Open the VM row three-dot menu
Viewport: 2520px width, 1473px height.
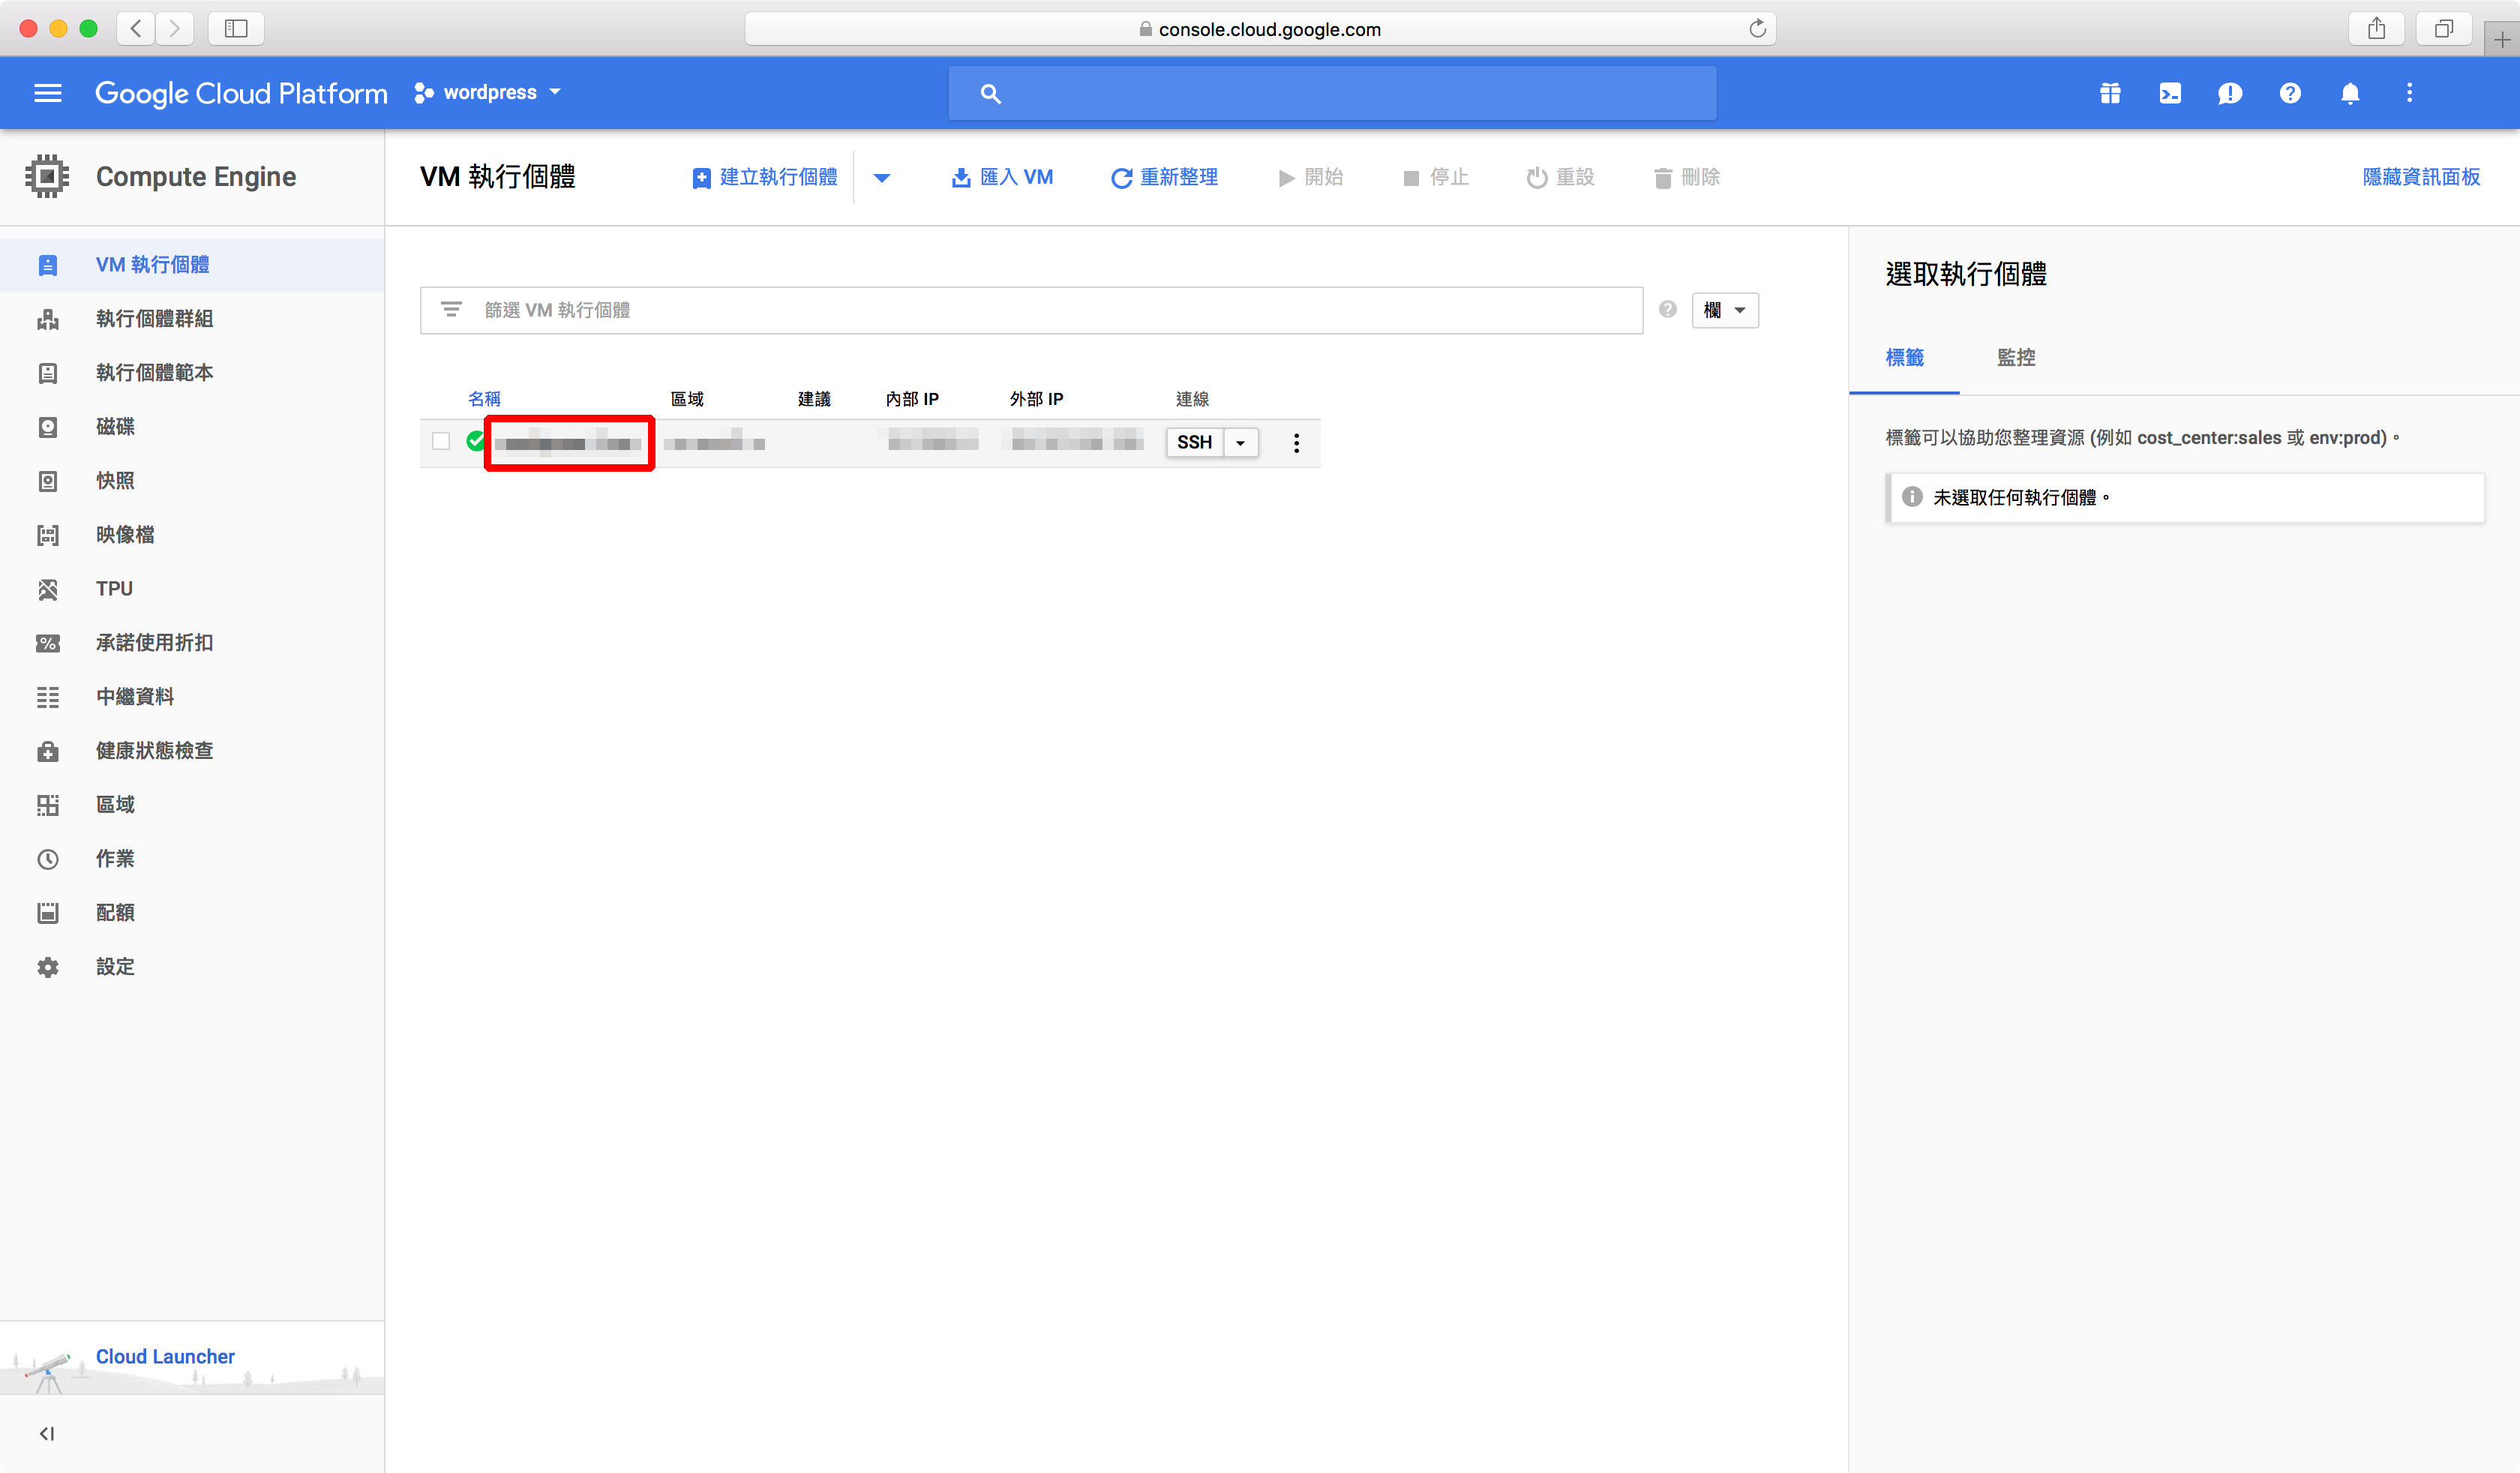tap(1296, 443)
